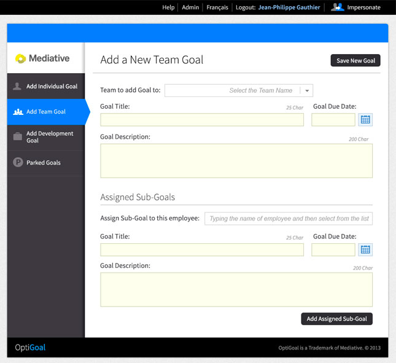The height and width of the screenshot is (363, 396).
Task: Click the Add Individual Goal person icon
Action: click(18, 87)
